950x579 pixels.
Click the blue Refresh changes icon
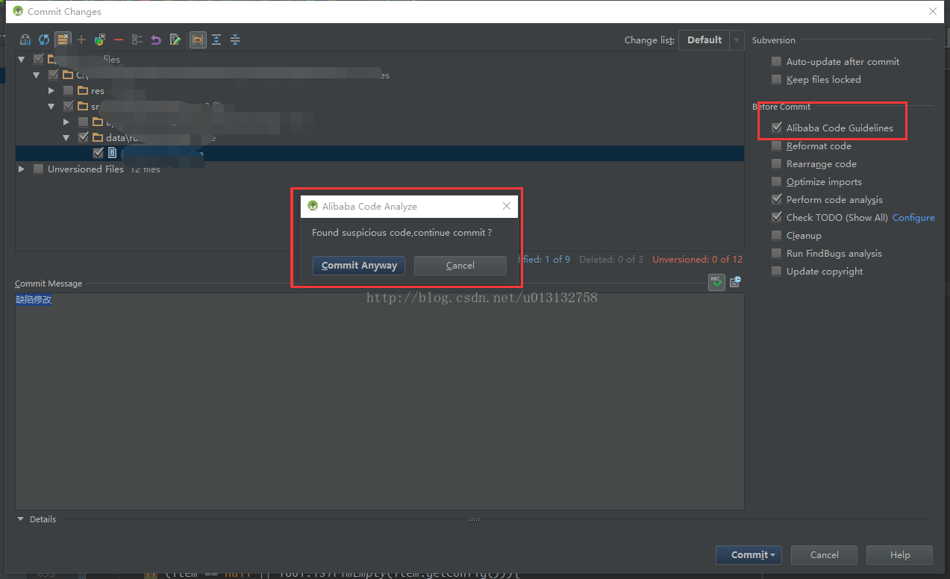click(x=44, y=40)
